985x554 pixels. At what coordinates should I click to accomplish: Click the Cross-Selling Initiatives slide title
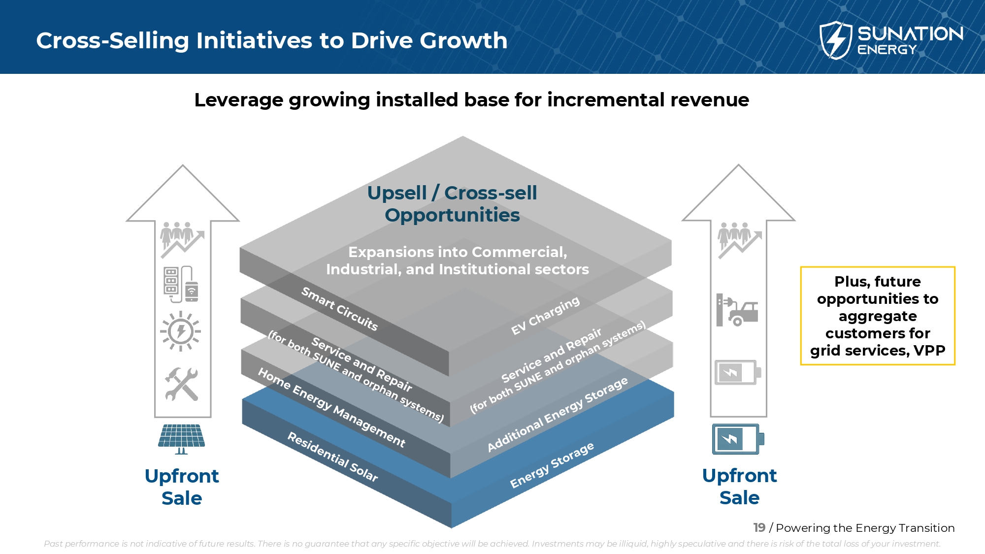tap(271, 40)
